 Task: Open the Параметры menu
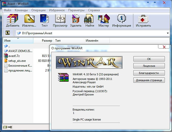76,10
